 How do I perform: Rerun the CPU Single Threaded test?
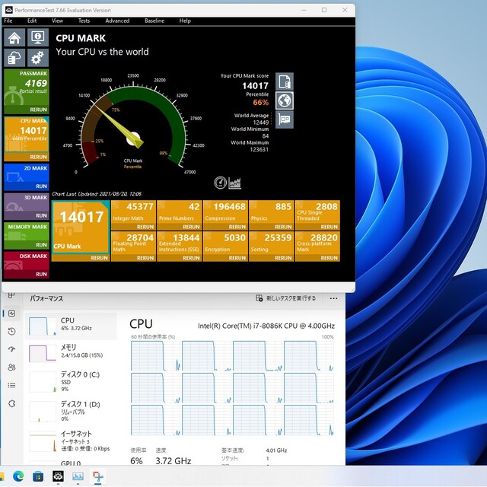[x=329, y=227]
